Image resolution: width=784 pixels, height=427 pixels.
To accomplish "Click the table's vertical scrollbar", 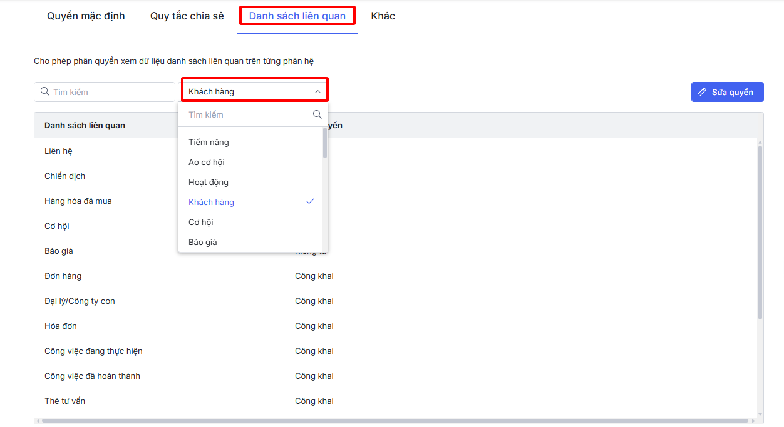I will coord(760,231).
